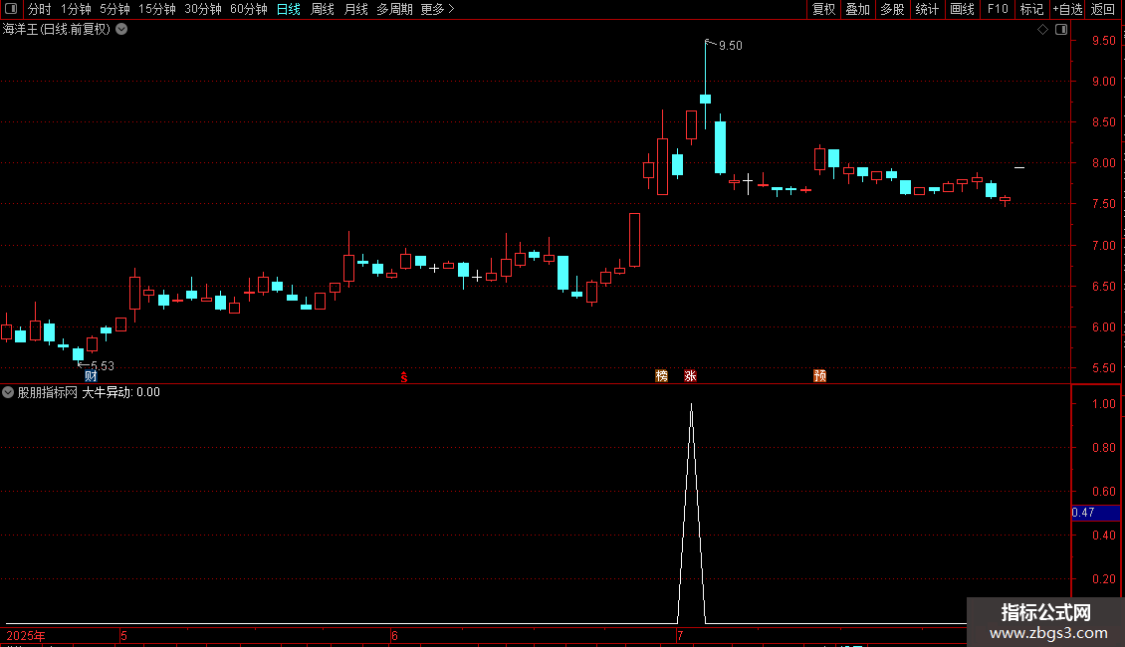
Task: Switch to the 分时 intraday chart
Action: [40, 9]
